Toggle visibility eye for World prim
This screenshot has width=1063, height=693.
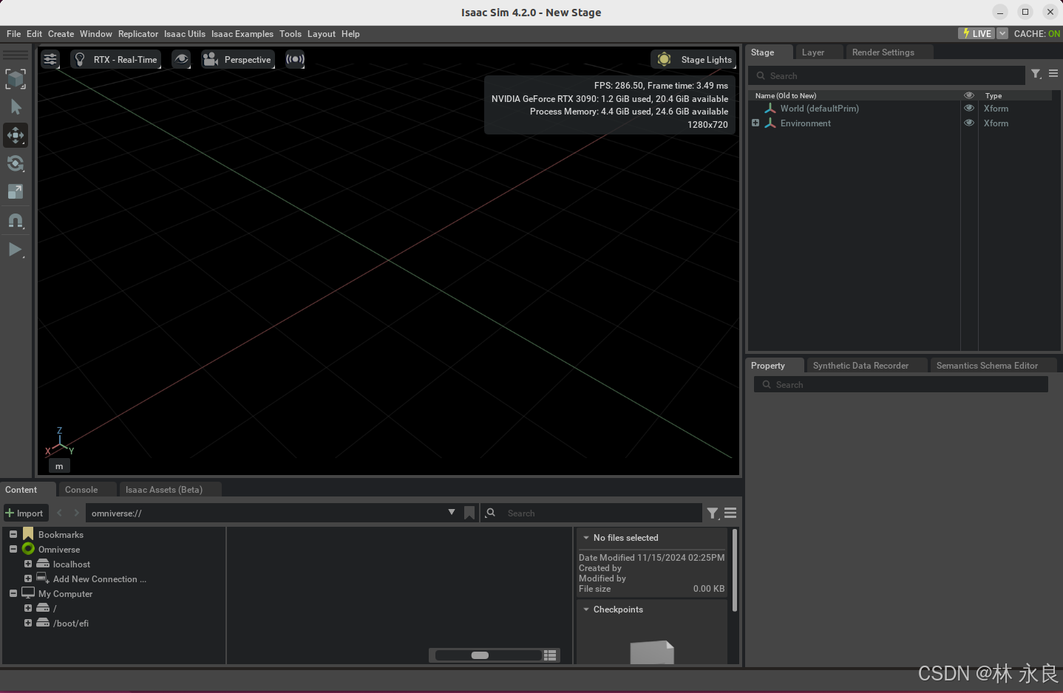tap(969, 109)
